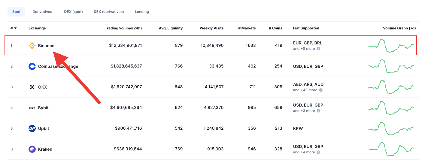Click the Binance logo icon

click(32, 46)
